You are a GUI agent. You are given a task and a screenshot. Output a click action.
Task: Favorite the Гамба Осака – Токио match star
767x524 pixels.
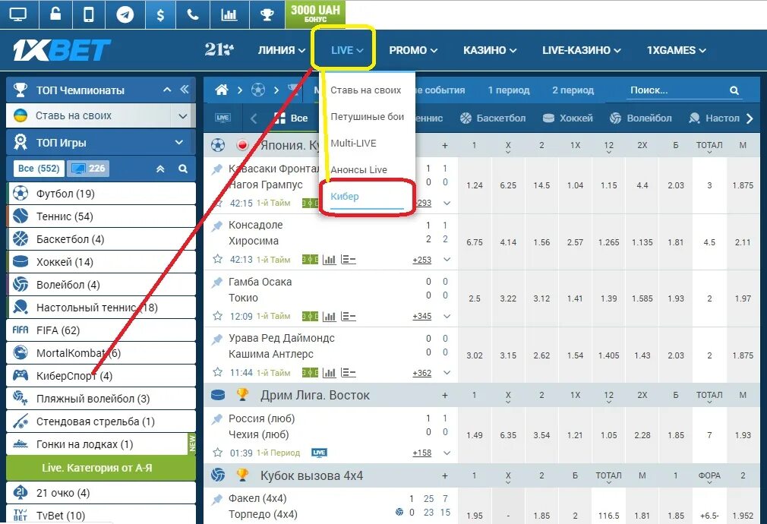tap(218, 316)
